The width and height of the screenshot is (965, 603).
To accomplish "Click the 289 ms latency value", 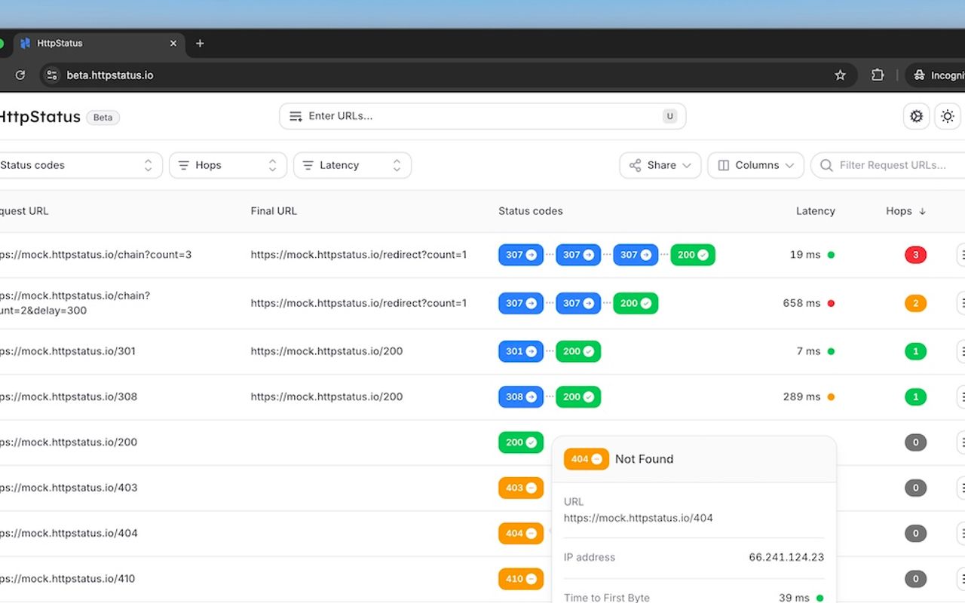I will [x=801, y=396].
